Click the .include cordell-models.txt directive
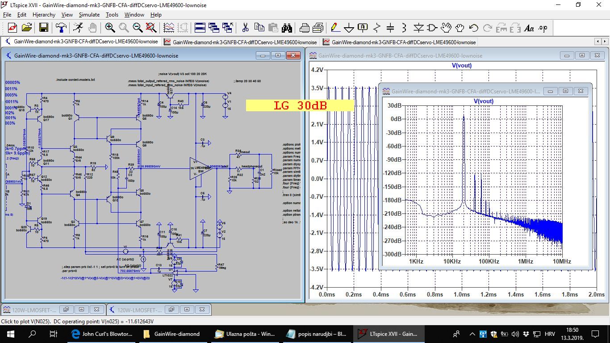610x343 pixels. pos(75,79)
